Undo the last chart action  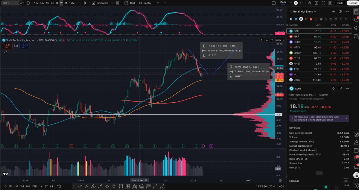[158, 3]
